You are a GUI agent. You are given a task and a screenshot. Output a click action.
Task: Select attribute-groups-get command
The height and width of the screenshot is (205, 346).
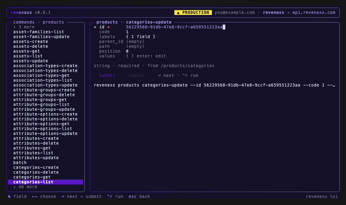point(40,100)
